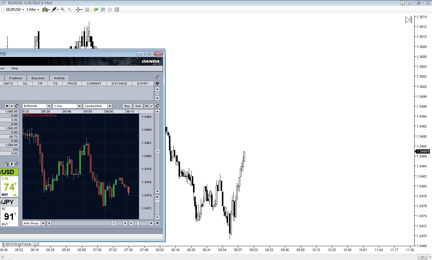
Task: Open chart trader green icon
Action: coord(96,10)
